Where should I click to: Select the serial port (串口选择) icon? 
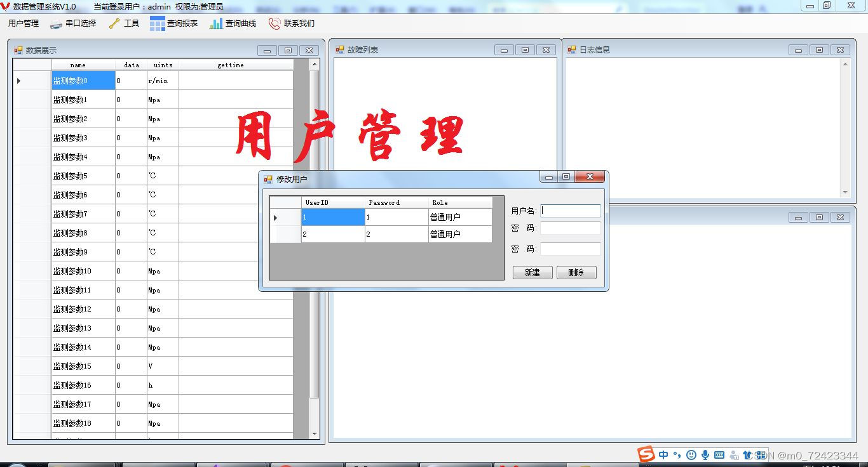55,23
